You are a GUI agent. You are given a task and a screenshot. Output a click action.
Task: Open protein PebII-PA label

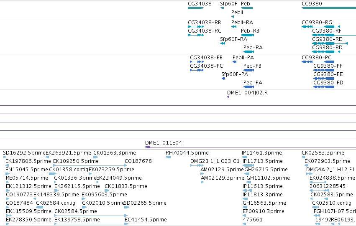click(243, 58)
